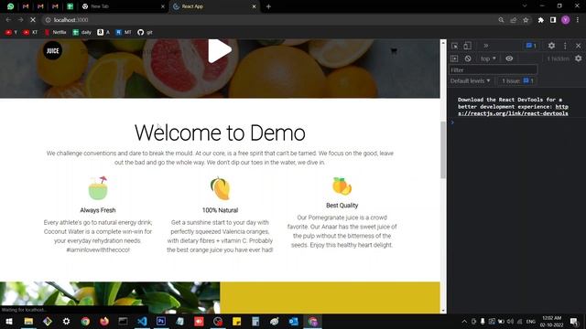586x329 pixels.
Task: Open the shopping cart icon in header
Action: tap(394, 51)
